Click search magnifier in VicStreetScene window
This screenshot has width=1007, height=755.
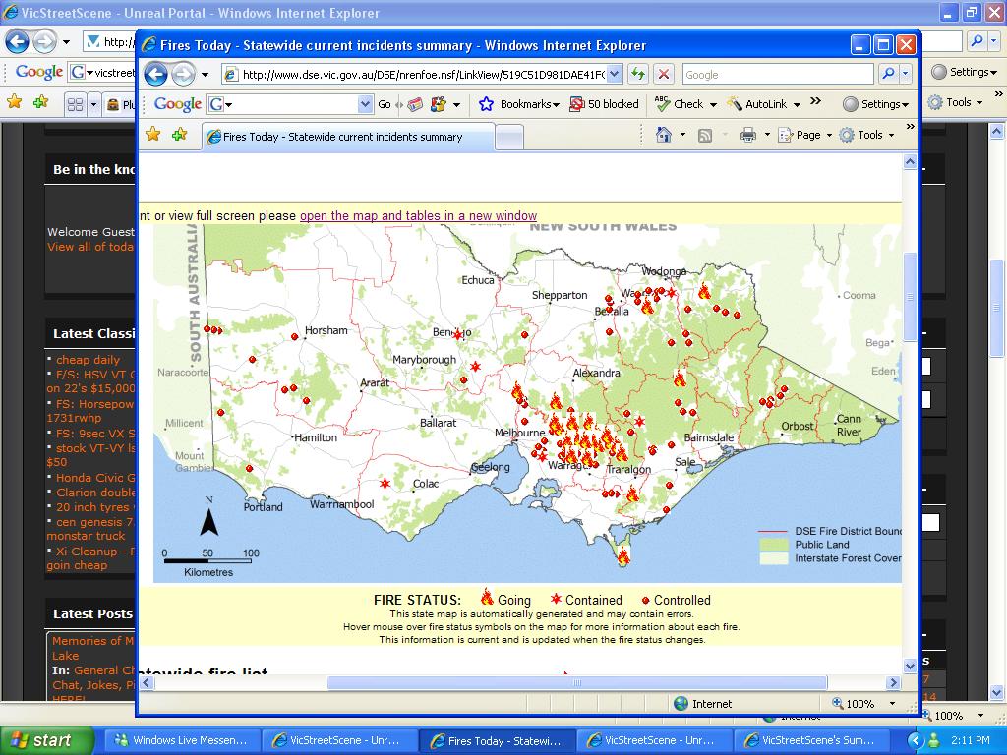(977, 41)
